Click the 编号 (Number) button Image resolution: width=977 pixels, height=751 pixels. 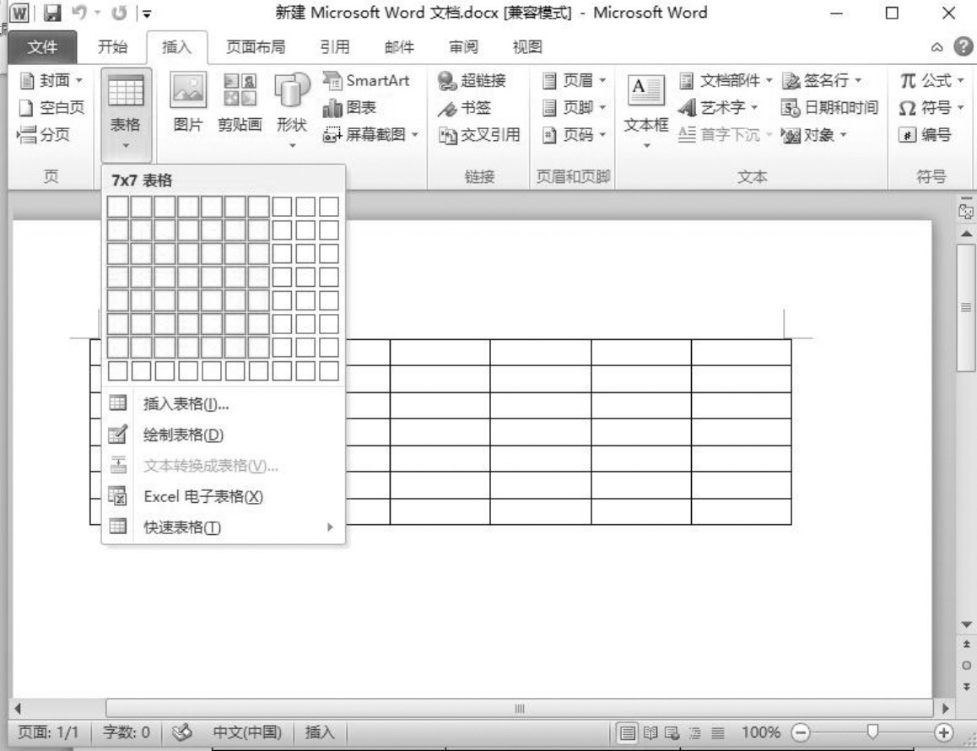pyautogui.click(x=925, y=135)
